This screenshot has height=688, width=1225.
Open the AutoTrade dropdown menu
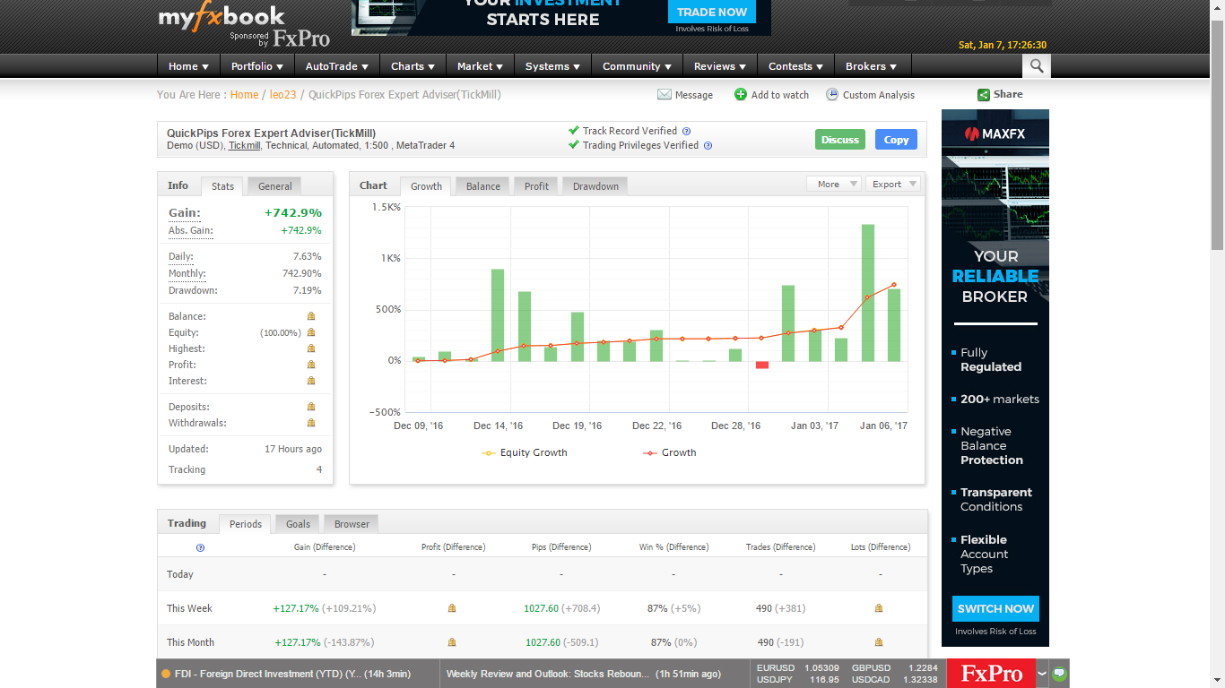pyautogui.click(x=336, y=66)
